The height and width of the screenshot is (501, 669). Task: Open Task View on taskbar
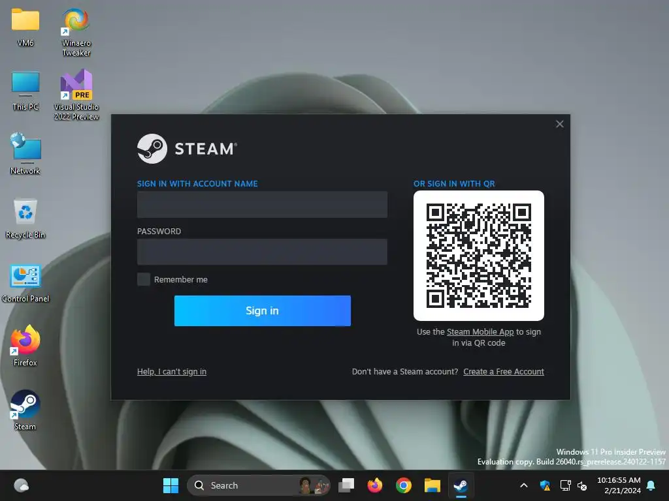point(346,485)
